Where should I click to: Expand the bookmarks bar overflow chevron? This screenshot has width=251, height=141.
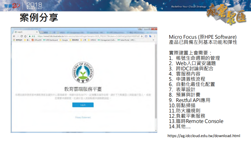pos(153,40)
